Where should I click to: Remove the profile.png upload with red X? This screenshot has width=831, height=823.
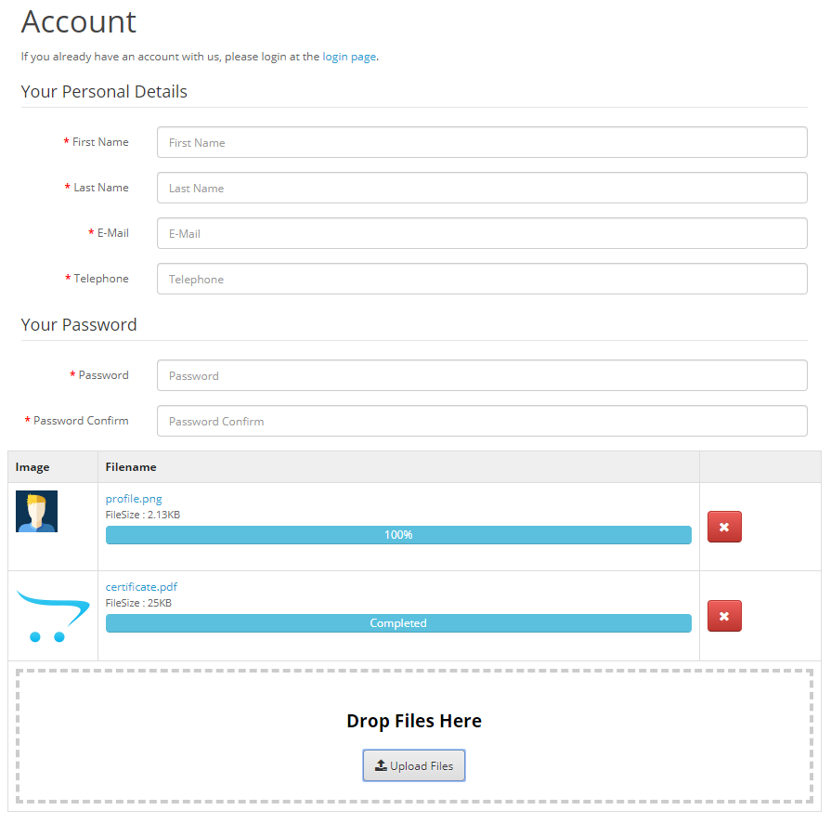pos(724,527)
